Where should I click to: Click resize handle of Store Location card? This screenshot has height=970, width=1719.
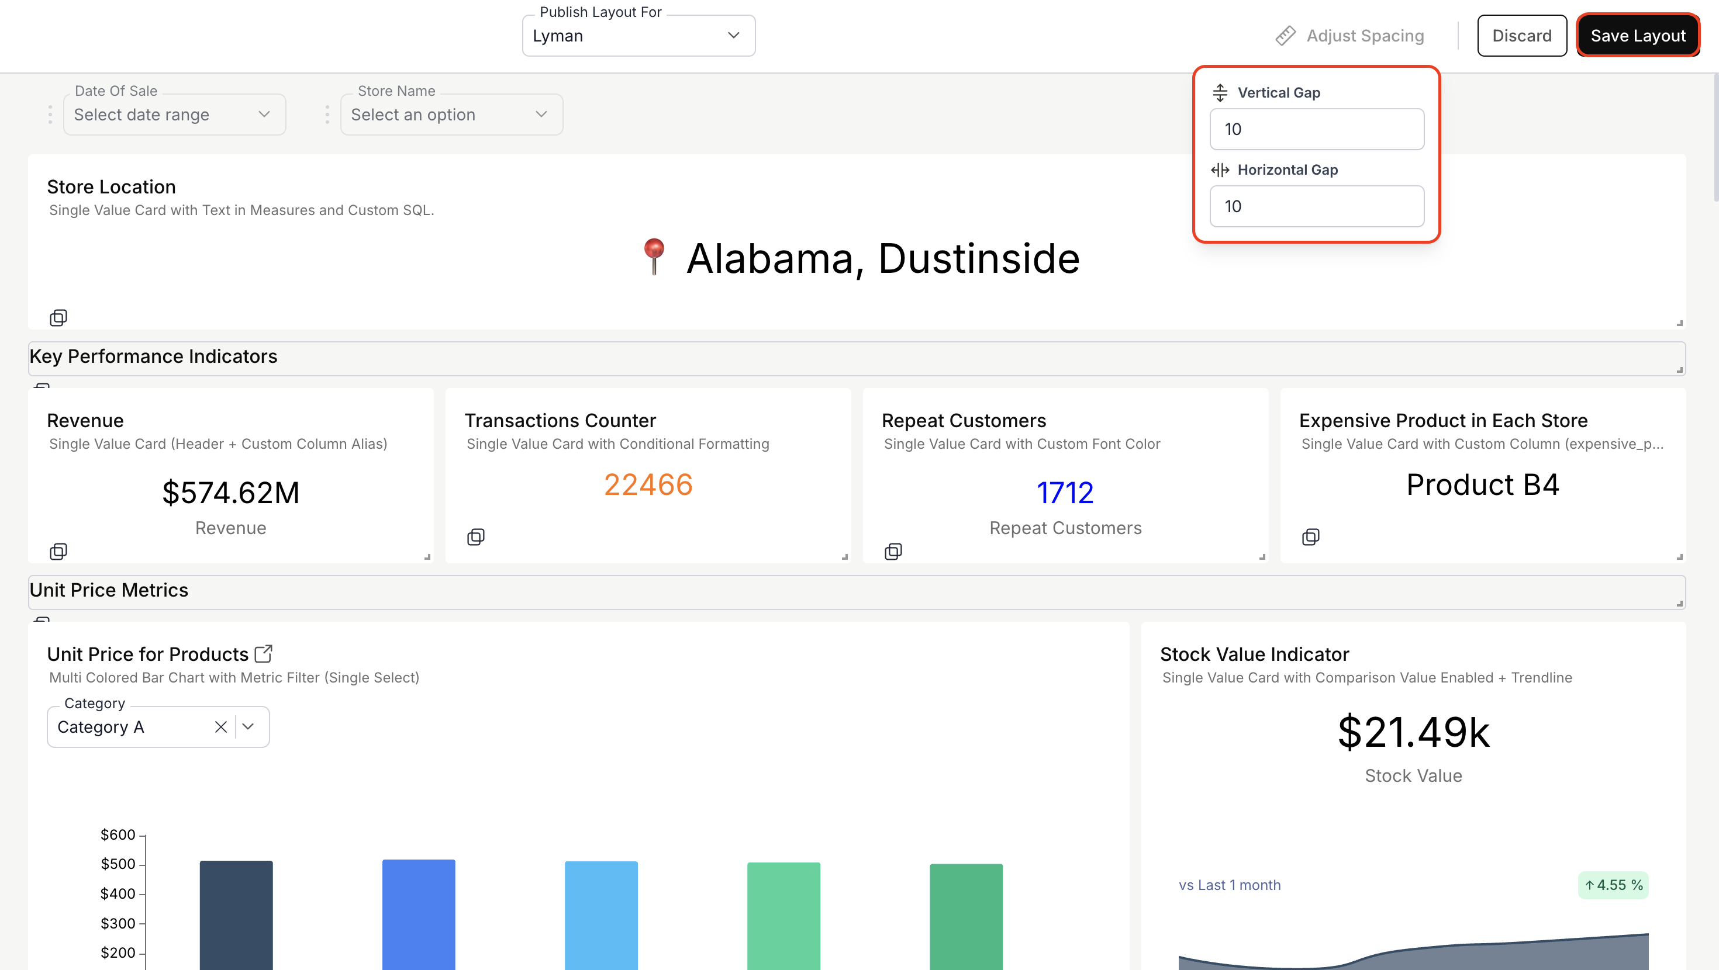click(1679, 323)
